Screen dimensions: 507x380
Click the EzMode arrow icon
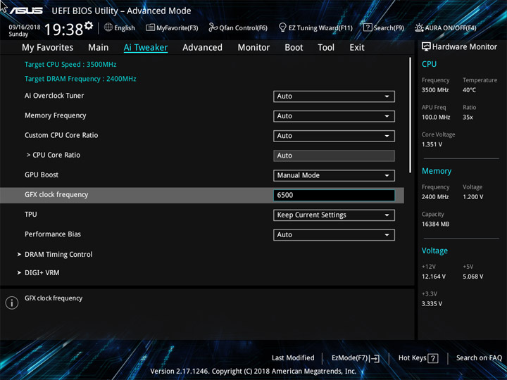375,358
